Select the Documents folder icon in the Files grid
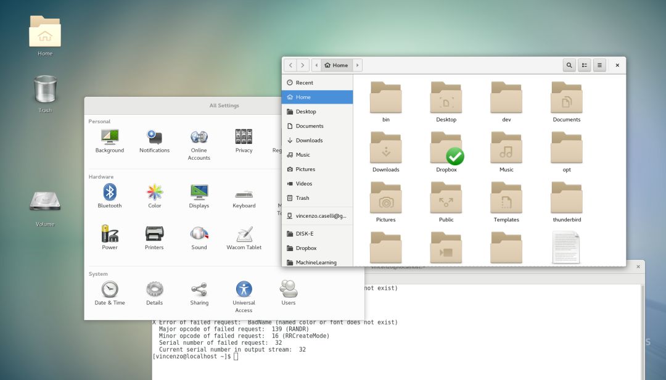 pyautogui.click(x=567, y=102)
